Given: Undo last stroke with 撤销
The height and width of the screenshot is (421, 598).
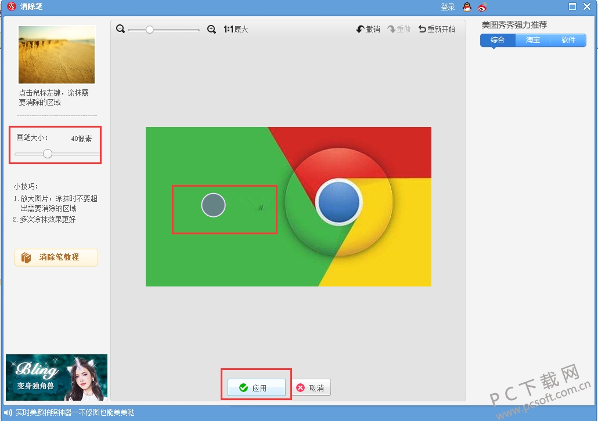Looking at the screenshot, I should (368, 29).
